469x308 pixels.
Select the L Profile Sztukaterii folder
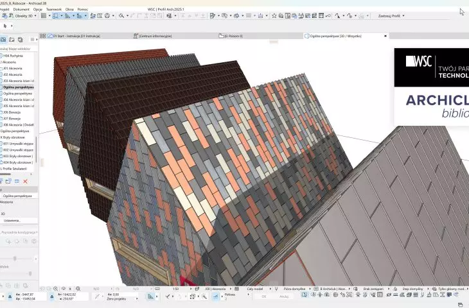tap(13, 169)
